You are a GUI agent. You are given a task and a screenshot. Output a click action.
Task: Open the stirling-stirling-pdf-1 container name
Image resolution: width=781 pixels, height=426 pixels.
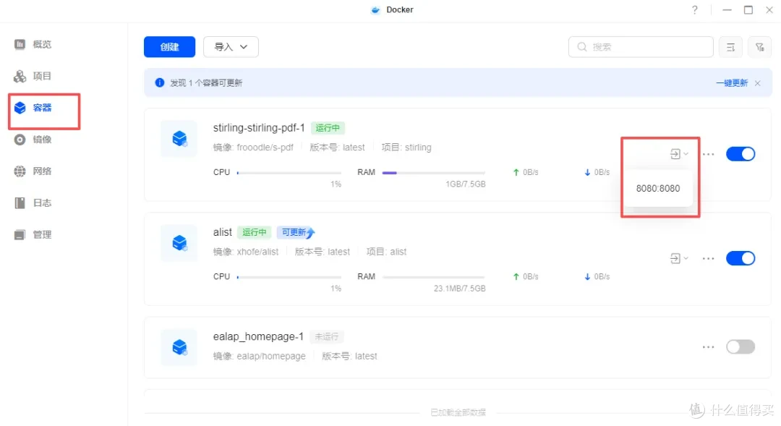pos(258,128)
